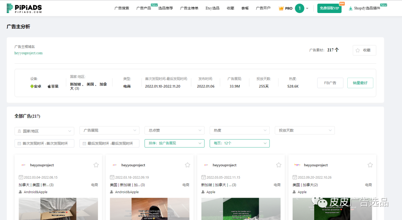402x220 pixels.
Task: Click the 全部广告(217) heading
Action: click(x=27, y=116)
